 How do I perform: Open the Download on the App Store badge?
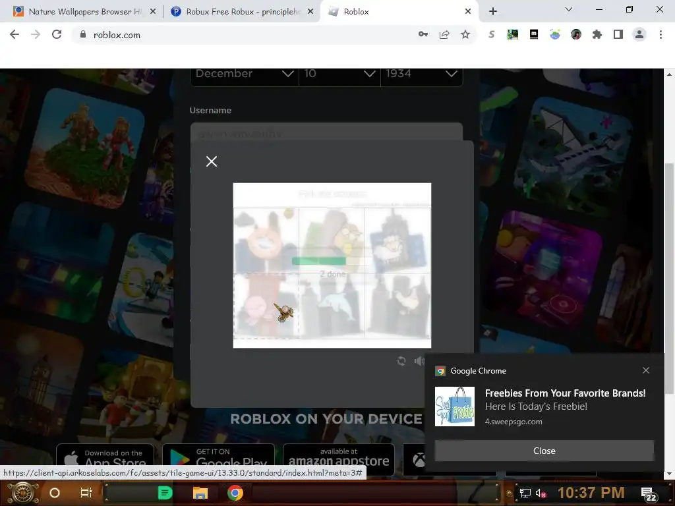[105, 459]
